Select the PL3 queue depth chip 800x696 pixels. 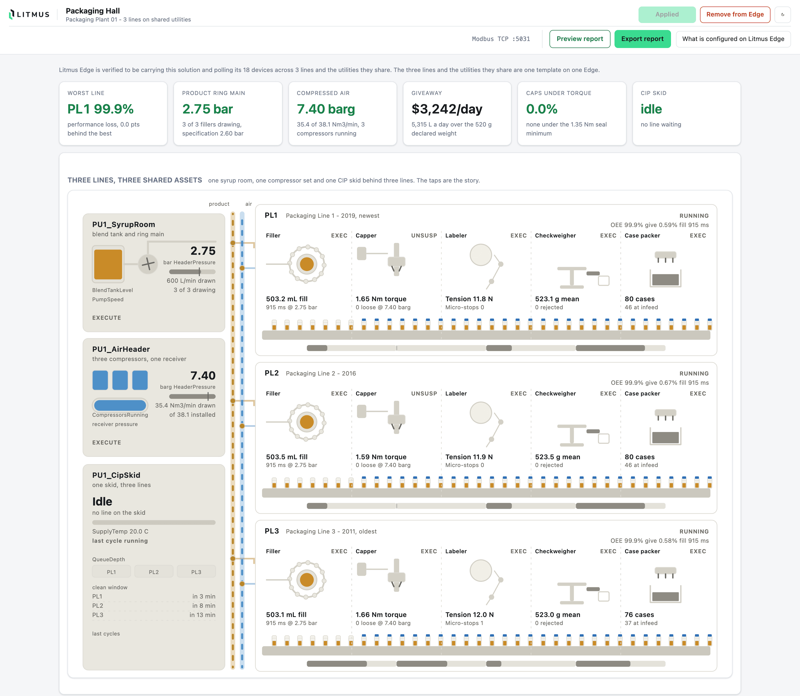196,572
